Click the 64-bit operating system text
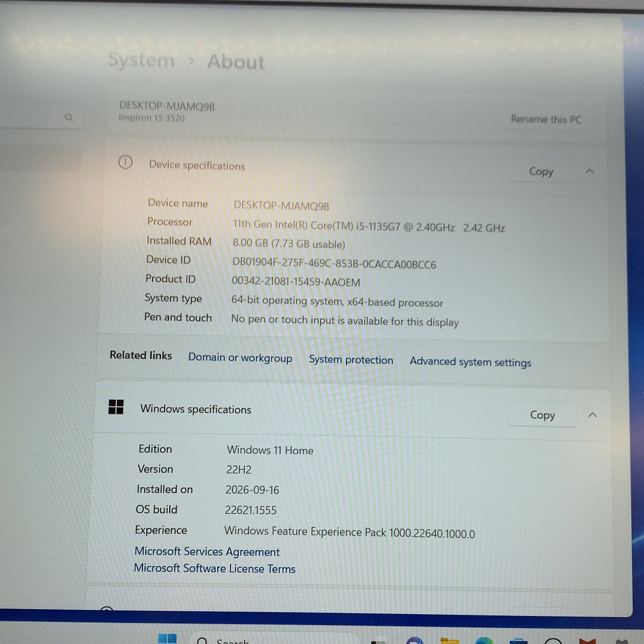 337,301
